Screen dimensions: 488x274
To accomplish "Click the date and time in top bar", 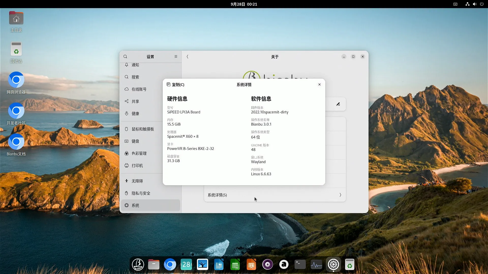I will [x=244, y=4].
